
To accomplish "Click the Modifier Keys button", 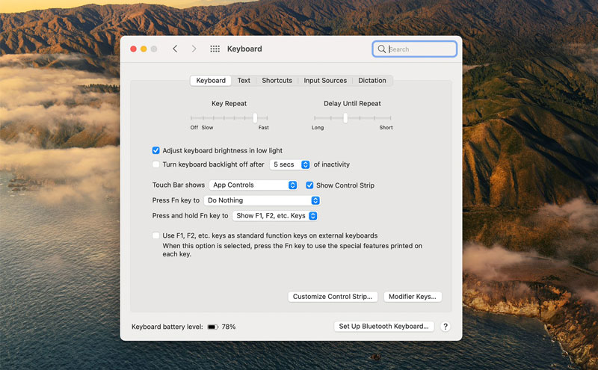I will (413, 297).
